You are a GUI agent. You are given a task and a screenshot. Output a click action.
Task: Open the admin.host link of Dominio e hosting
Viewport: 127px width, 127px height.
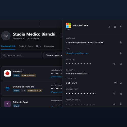pyautogui.click(x=57, y=92)
